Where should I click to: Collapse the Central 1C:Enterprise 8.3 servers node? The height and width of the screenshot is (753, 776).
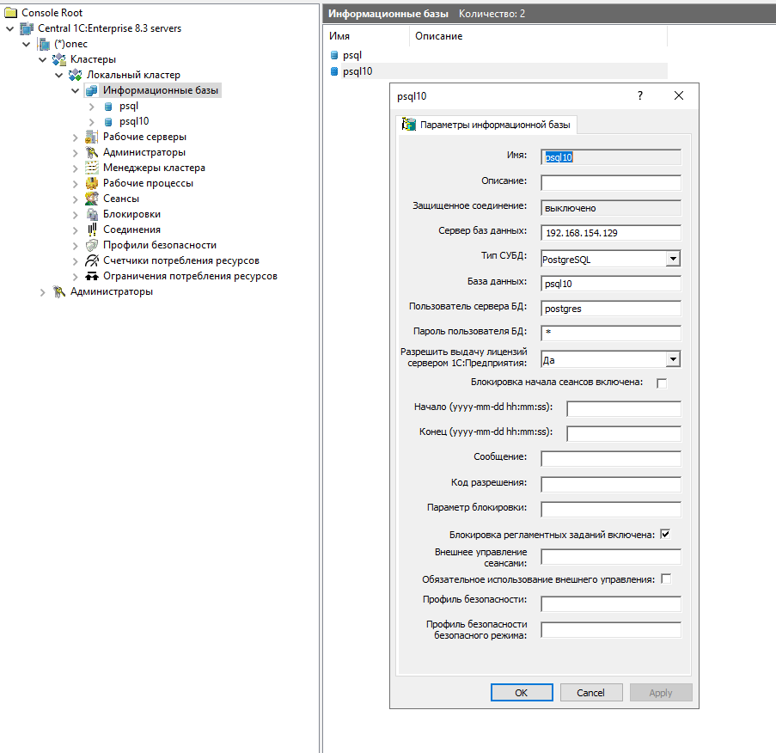pyautogui.click(x=10, y=28)
